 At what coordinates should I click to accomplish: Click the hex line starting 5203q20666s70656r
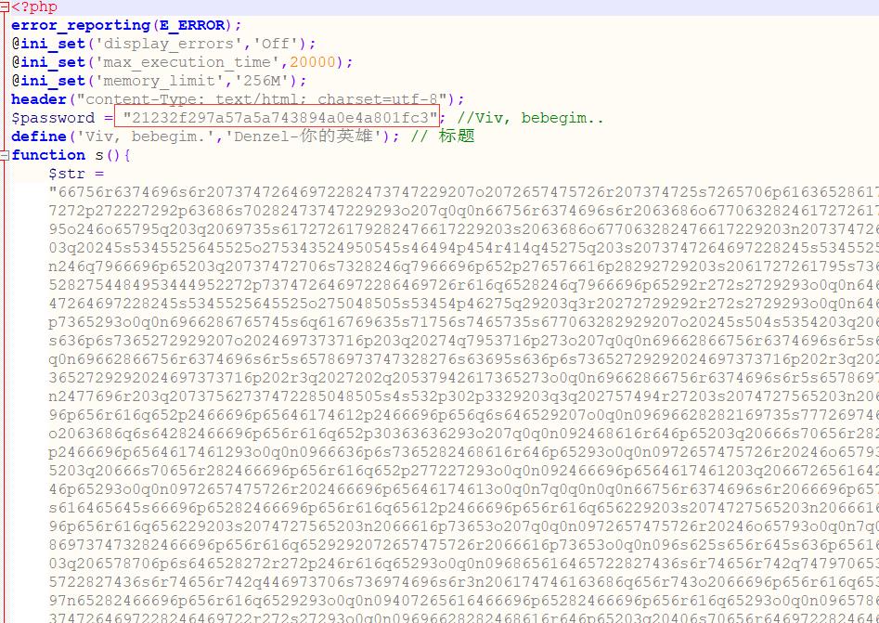coord(463,470)
